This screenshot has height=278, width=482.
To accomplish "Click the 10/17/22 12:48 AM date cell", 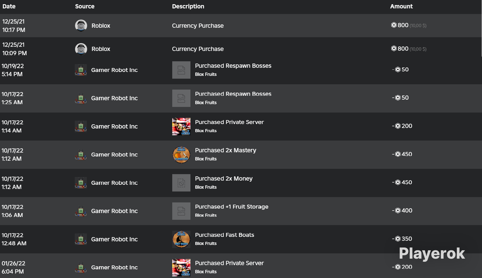I will (14, 239).
